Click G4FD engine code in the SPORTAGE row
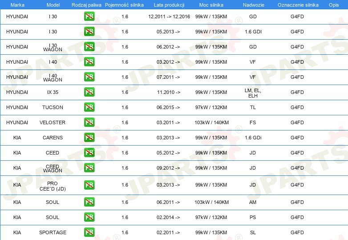The height and width of the screenshot is (240, 348). click(x=297, y=232)
